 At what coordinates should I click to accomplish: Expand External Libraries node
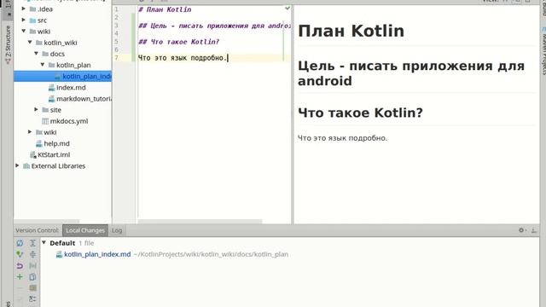pos(17,165)
